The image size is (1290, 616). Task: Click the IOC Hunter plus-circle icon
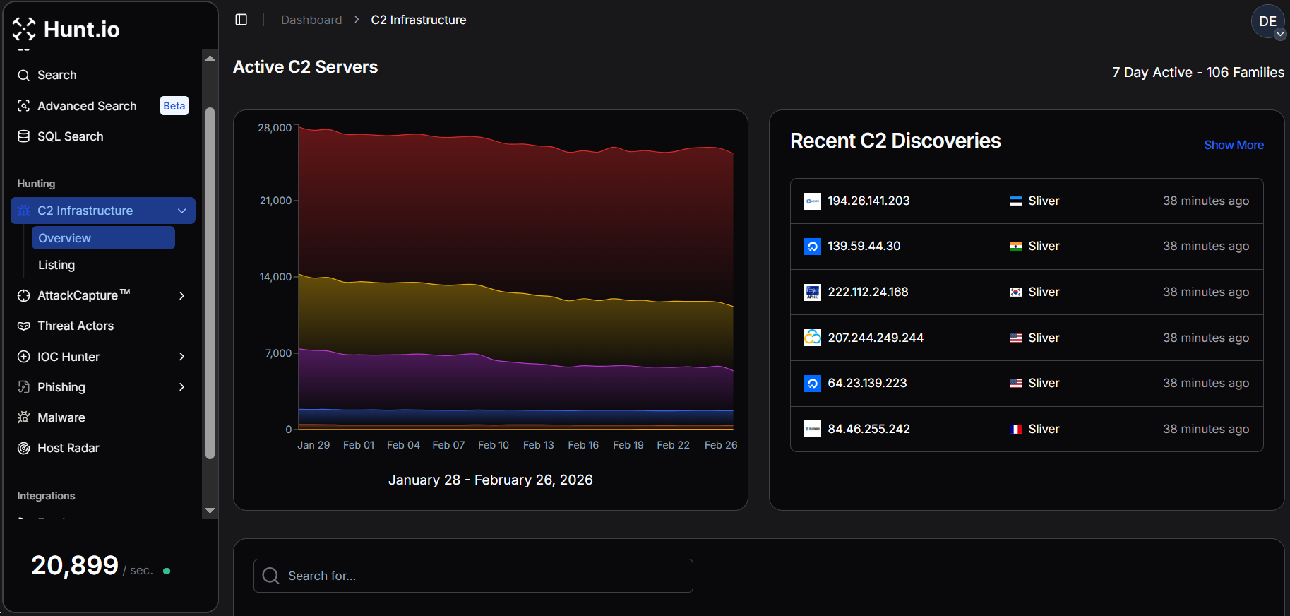(23, 357)
